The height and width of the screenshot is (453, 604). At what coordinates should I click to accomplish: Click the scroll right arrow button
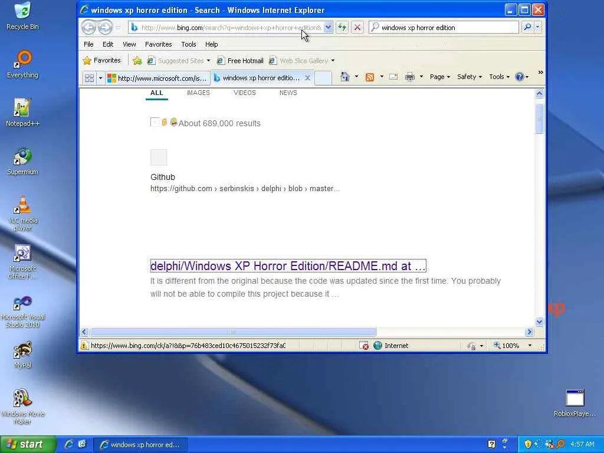pyautogui.click(x=529, y=331)
